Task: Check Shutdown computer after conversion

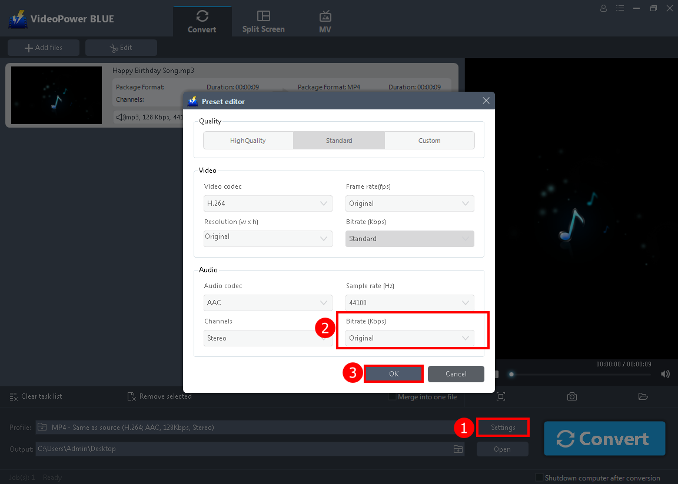Action: [x=538, y=478]
